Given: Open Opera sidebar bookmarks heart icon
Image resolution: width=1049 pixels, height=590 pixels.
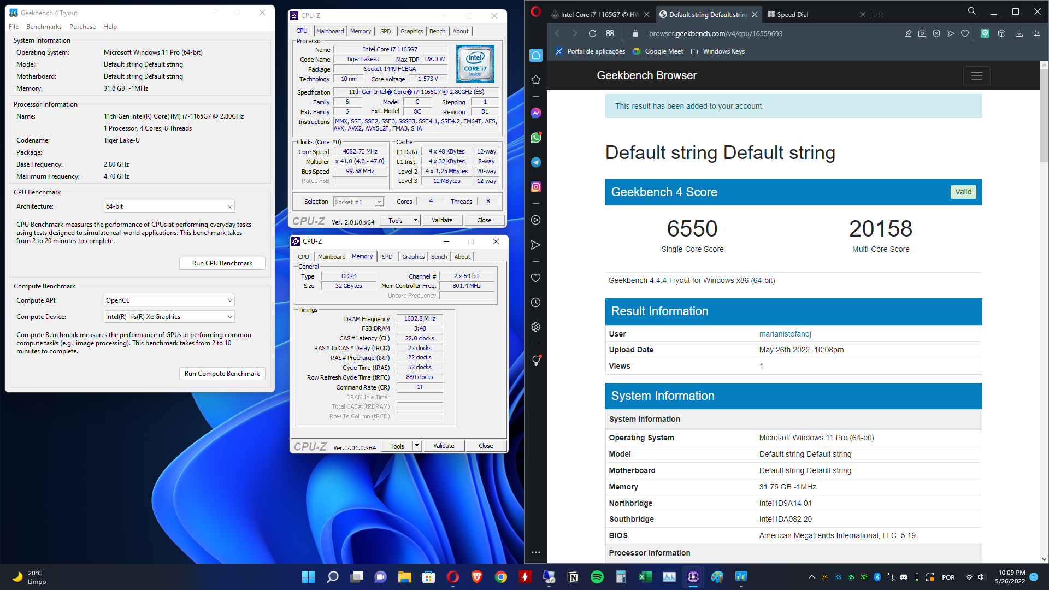Looking at the screenshot, I should click(536, 278).
